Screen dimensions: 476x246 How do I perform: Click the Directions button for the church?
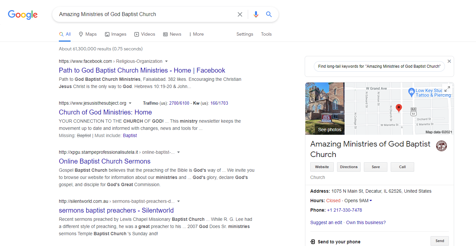(x=348, y=167)
